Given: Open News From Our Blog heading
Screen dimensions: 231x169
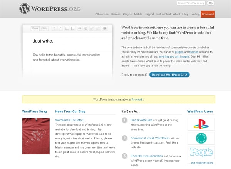Looking at the screenshot, I should click(x=70, y=111).
